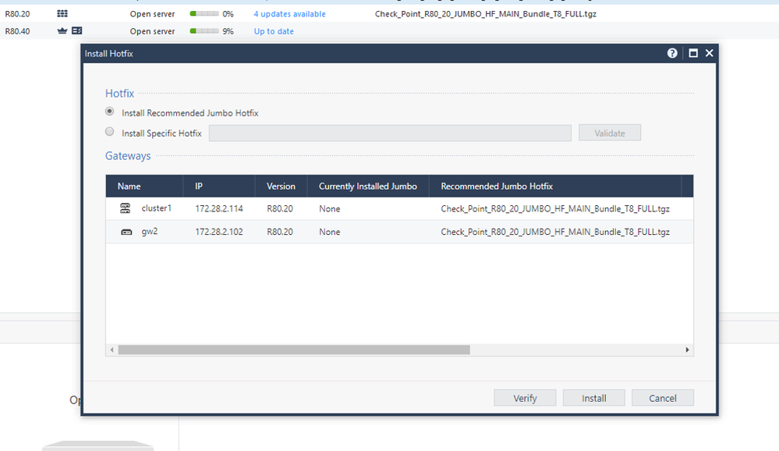779x451 pixels.
Task: Click the gw2 gateway icon
Action: point(126,232)
